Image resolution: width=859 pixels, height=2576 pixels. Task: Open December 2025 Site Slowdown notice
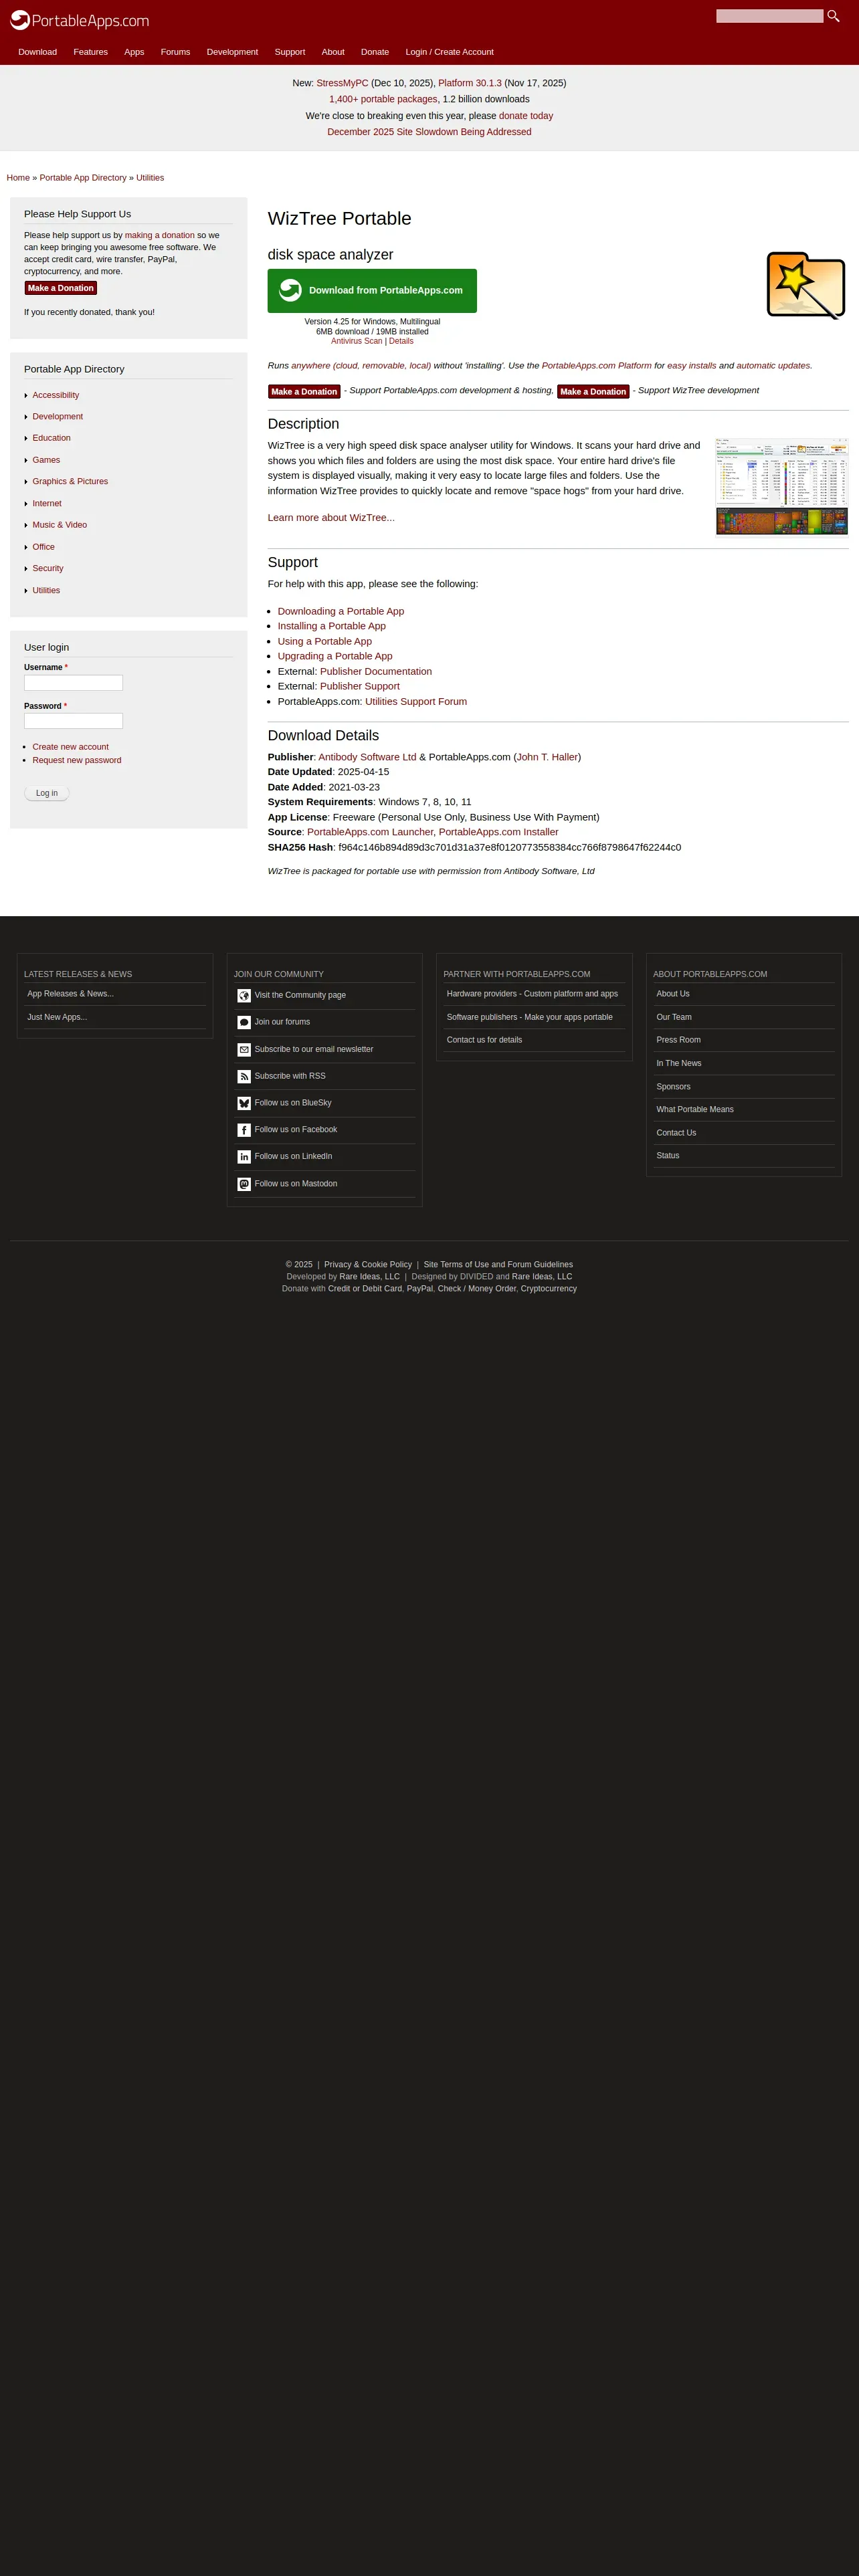point(429,132)
